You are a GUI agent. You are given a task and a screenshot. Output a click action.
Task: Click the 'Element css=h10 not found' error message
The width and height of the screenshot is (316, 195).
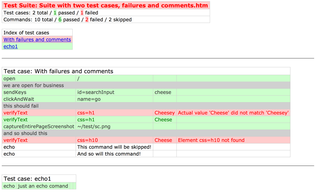(233, 140)
